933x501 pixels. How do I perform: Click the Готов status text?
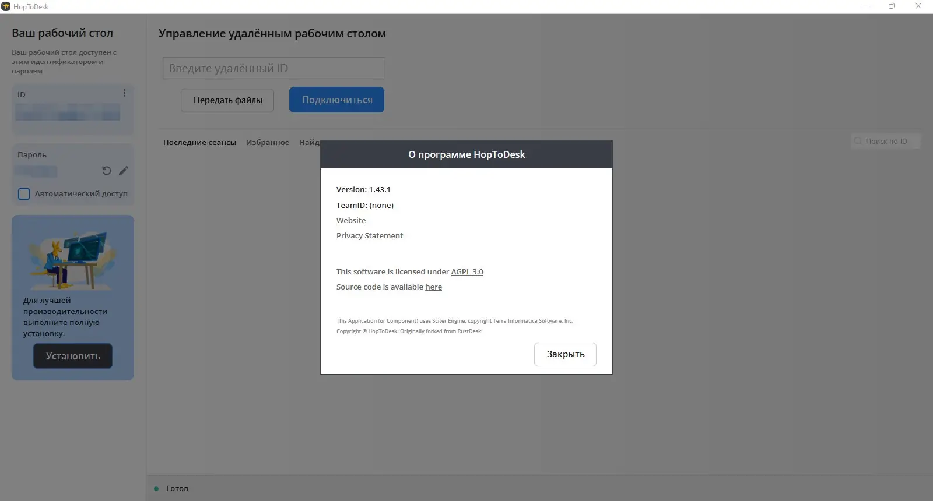pyautogui.click(x=177, y=489)
